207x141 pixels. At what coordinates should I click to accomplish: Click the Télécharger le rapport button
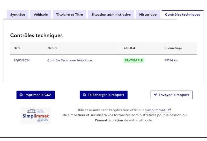click(103, 95)
